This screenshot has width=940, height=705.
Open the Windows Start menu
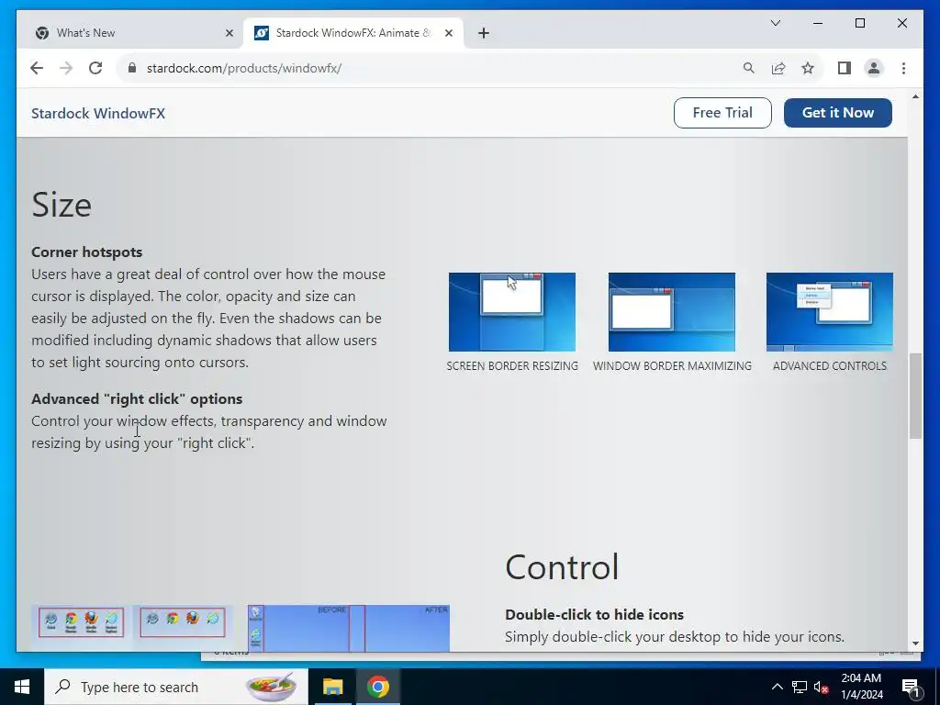point(22,687)
